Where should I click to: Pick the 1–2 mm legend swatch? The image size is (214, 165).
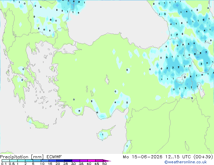[21, 161]
